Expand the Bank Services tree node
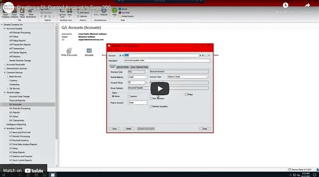Screen dimensions: 319x177 (x=7, y=77)
